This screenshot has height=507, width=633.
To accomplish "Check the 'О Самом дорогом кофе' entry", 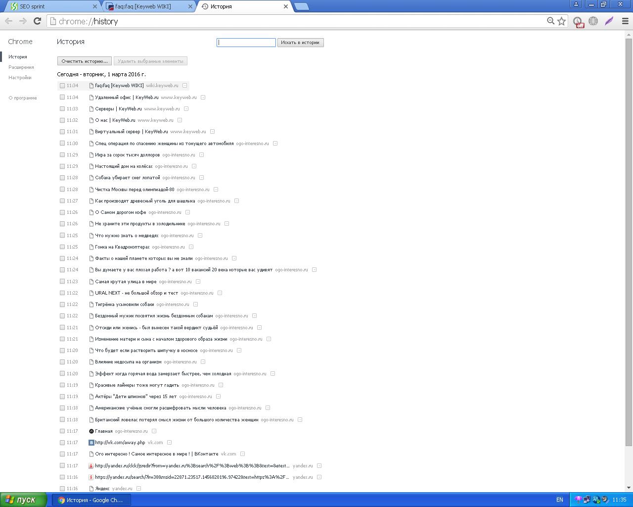I will [x=62, y=212].
